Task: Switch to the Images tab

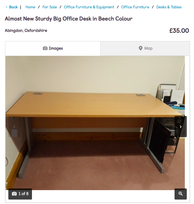Action: (x=53, y=48)
